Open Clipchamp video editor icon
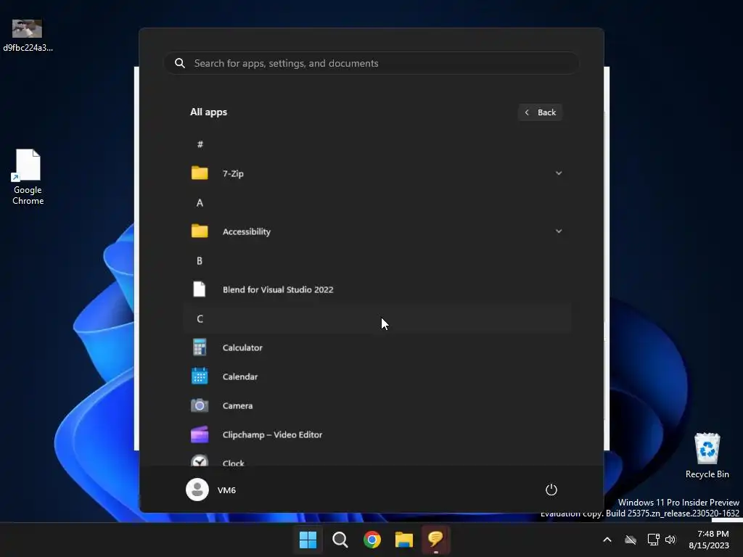The image size is (743, 557). pyautogui.click(x=200, y=434)
